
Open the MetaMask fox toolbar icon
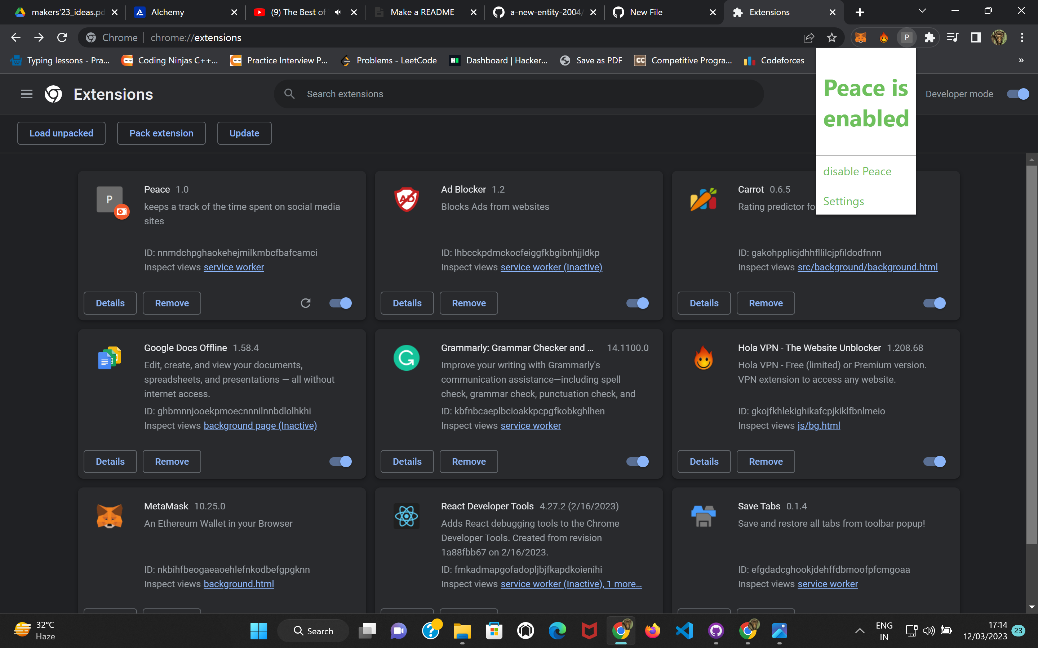[x=860, y=38]
